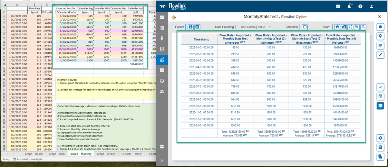
Task: Open the map view in sidebar
Action: click(162, 28)
